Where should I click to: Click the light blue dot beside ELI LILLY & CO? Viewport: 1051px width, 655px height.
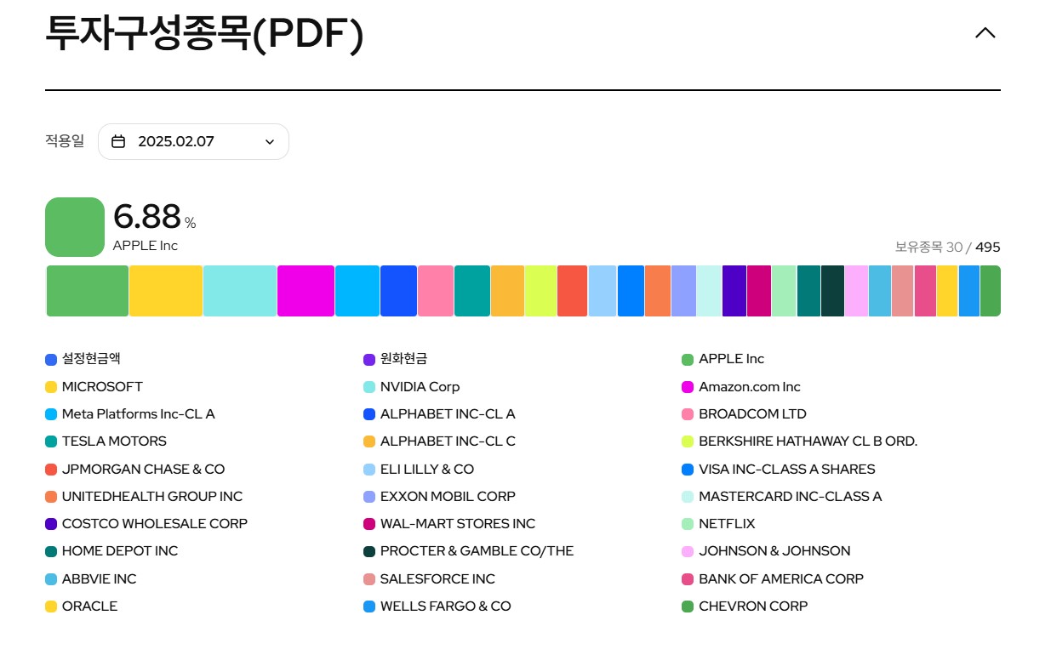click(x=369, y=470)
